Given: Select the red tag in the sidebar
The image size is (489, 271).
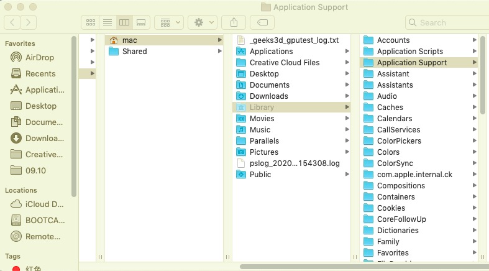Looking at the screenshot, I should pyautogui.click(x=27, y=268).
